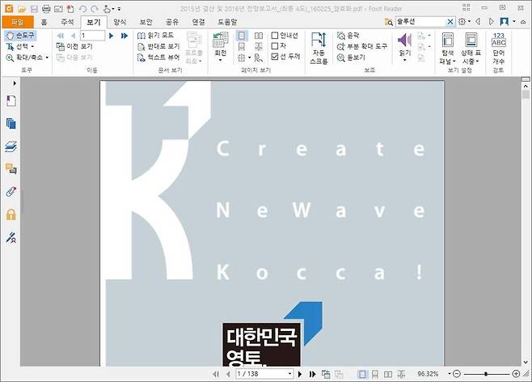Switch to the 연결 ribbon tab
The height and width of the screenshot is (382, 532).
click(198, 22)
